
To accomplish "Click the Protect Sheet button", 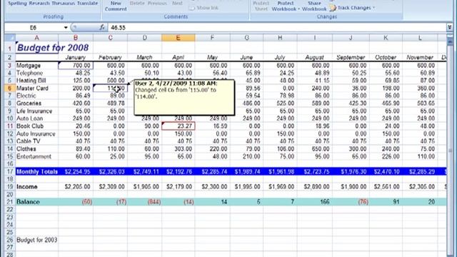I will click(x=261, y=6).
